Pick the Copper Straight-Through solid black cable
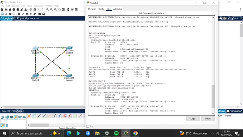The height and width of the screenshot is (137, 243). pos(39,116)
